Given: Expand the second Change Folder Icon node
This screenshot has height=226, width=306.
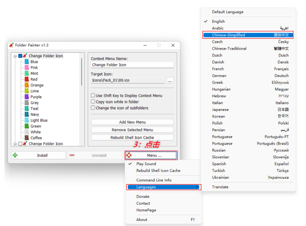Looking at the screenshot, I should point(15,144).
